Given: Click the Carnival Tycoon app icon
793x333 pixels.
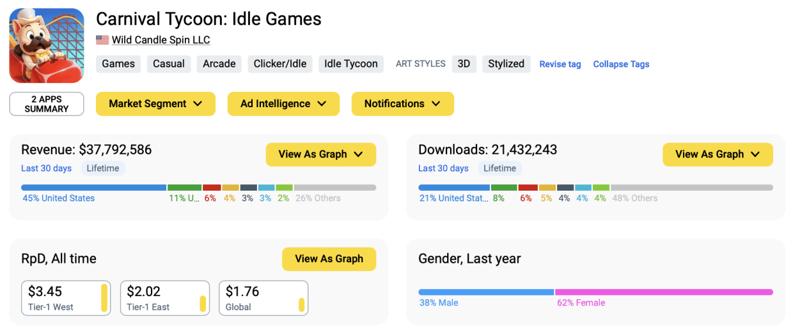Looking at the screenshot, I should point(47,46).
